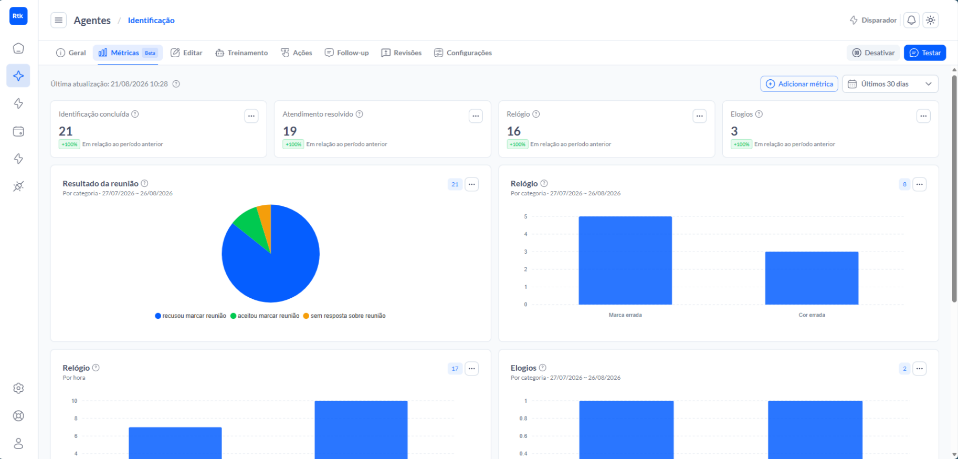This screenshot has height=459, width=958.
Task: Select the sparkle agents icon in sidebar
Action: (x=18, y=76)
